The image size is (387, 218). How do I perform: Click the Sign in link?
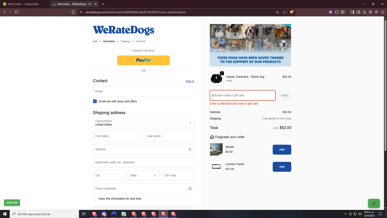pos(190,81)
